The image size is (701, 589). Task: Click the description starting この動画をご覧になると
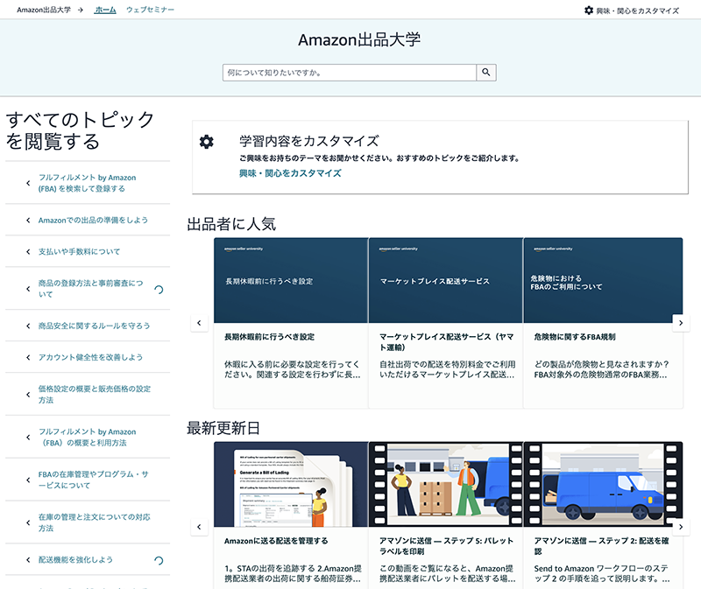pyautogui.click(x=447, y=573)
